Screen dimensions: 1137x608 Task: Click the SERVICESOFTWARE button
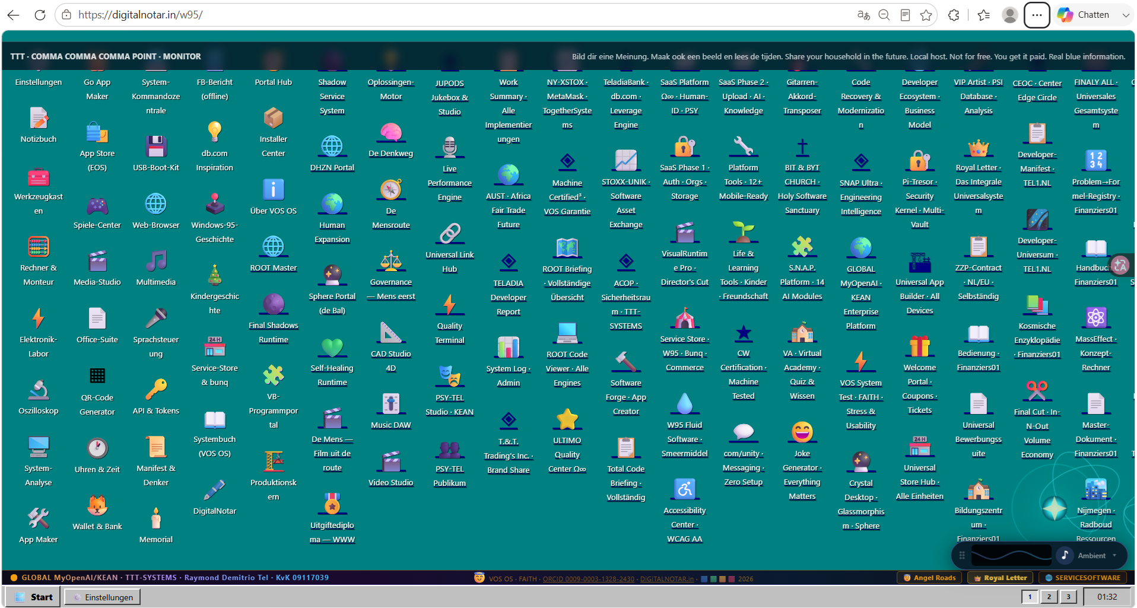(x=1082, y=578)
